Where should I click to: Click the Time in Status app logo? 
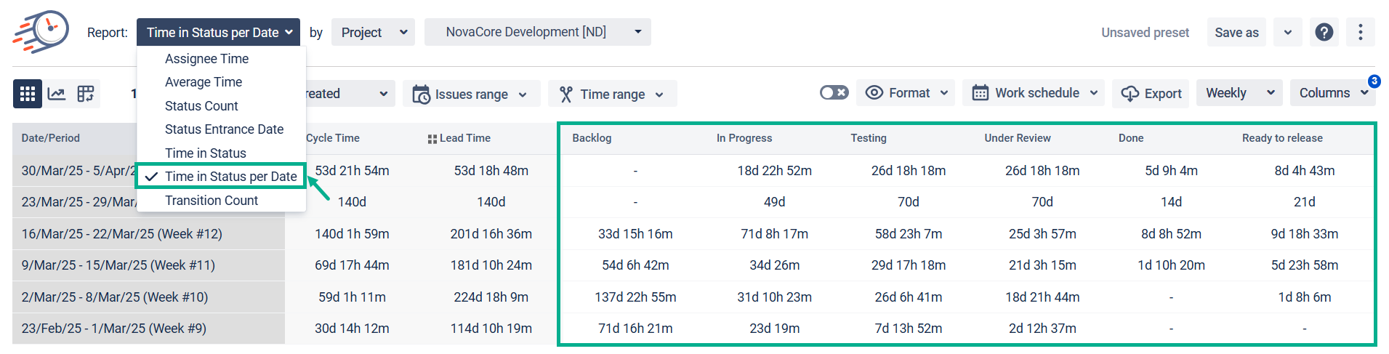[x=41, y=32]
